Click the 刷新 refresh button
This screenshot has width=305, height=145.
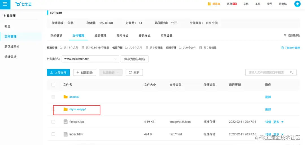click(x=134, y=73)
